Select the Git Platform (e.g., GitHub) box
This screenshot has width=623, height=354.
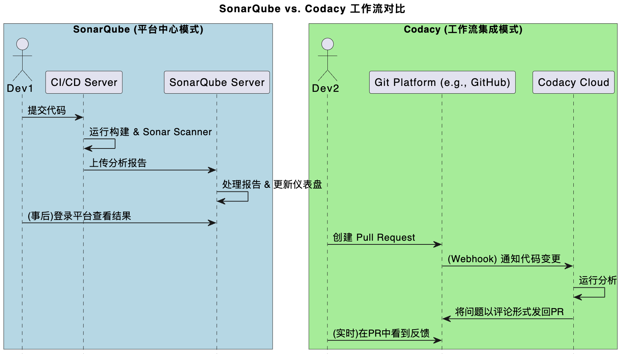(x=442, y=82)
